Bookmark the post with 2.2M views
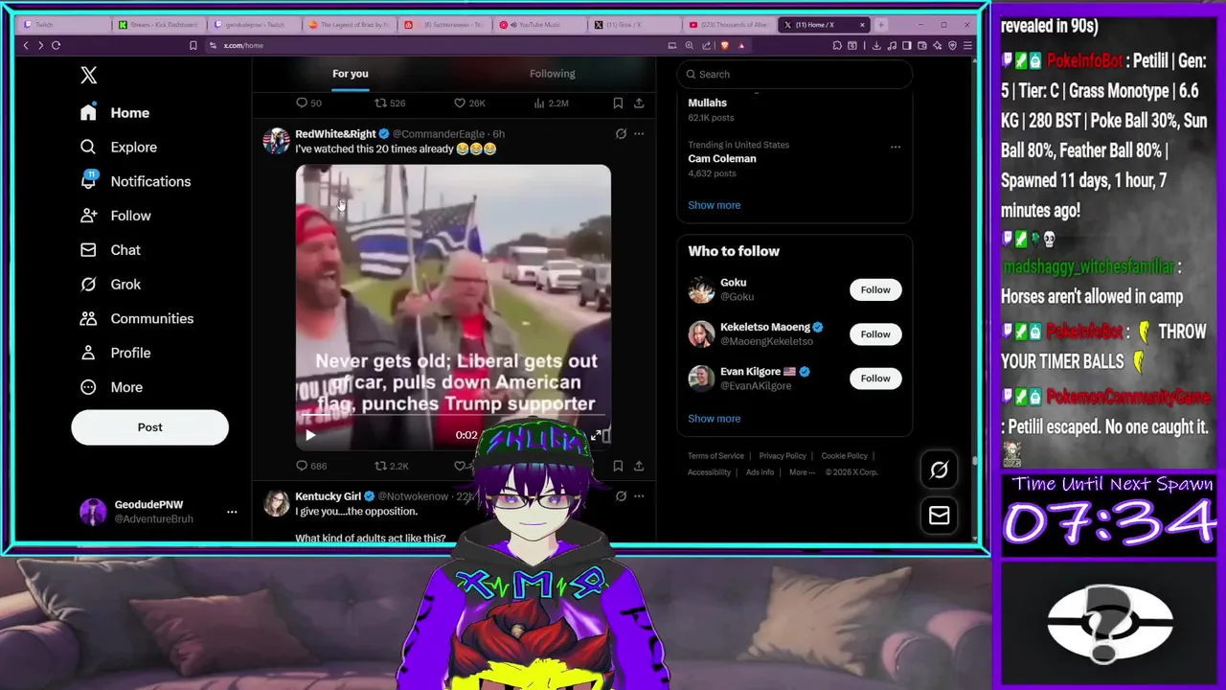 coord(618,103)
